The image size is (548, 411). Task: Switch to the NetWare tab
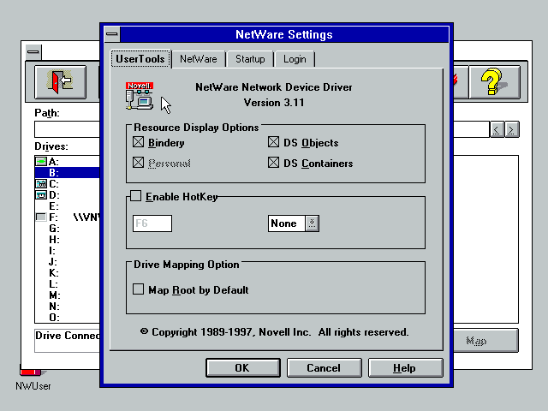[x=199, y=59]
